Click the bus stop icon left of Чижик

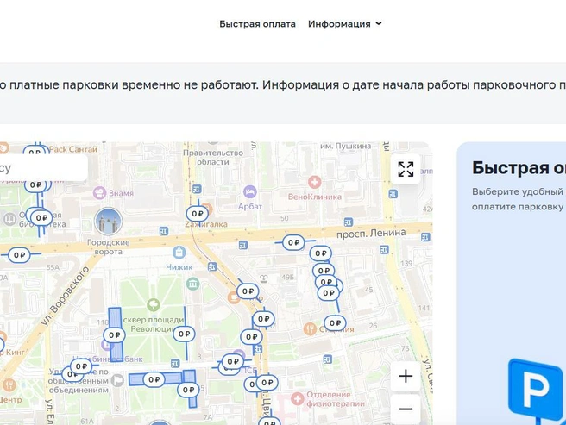164,231
